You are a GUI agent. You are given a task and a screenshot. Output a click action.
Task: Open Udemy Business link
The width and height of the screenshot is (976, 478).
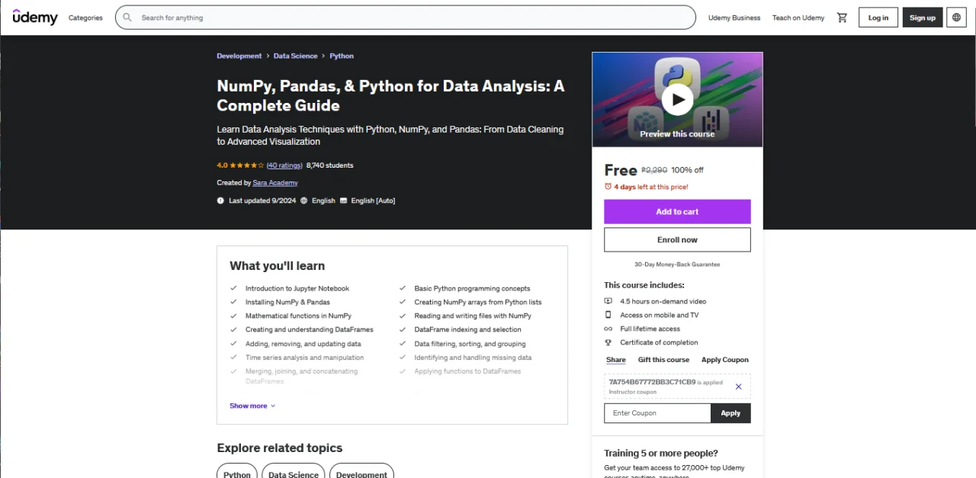click(734, 18)
